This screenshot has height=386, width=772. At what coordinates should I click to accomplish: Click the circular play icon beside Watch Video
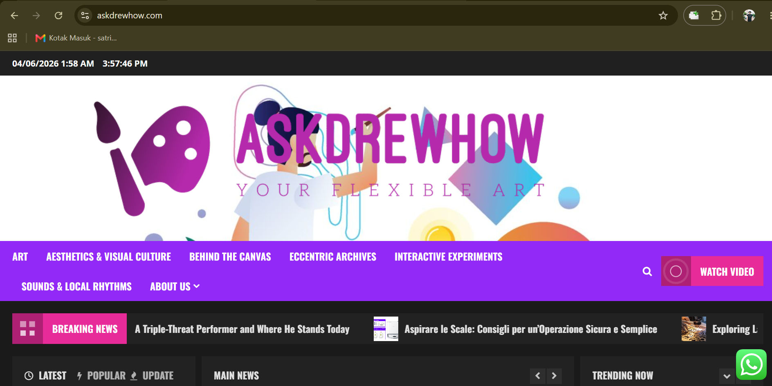[x=676, y=271]
